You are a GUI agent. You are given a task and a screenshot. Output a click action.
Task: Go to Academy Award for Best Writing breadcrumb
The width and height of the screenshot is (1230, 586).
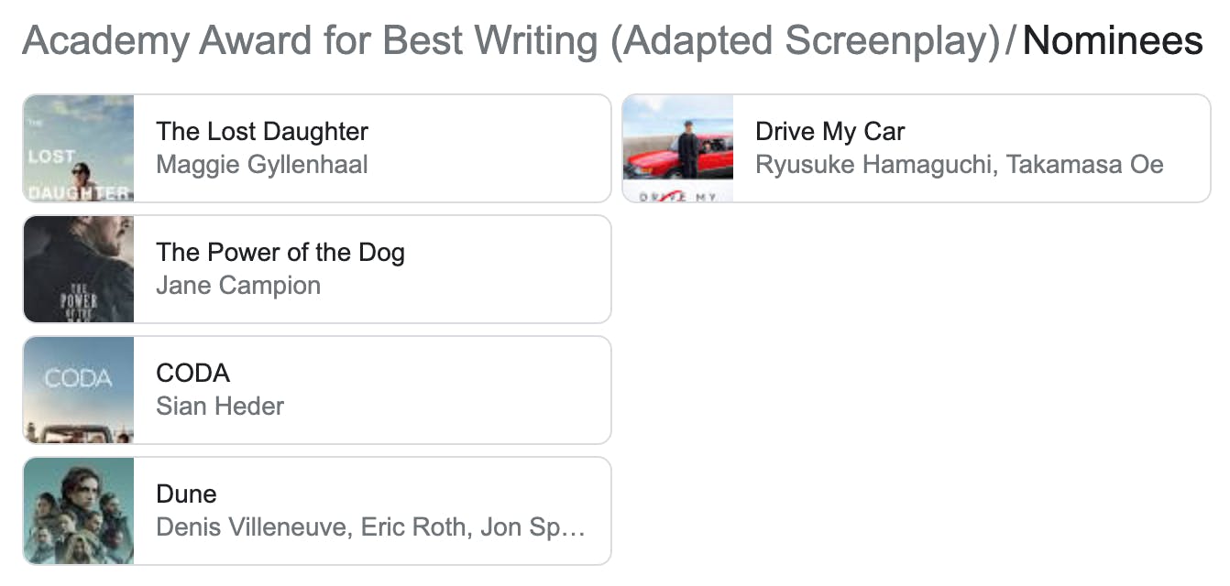[x=511, y=41]
